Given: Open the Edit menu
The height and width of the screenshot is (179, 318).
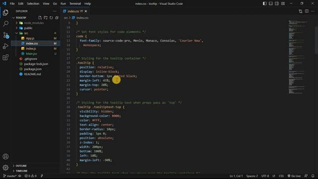Looking at the screenshot, I should pos(21,3).
